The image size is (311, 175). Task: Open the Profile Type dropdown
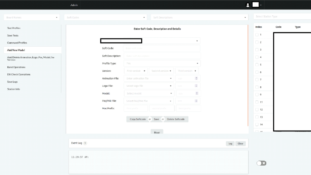(x=162, y=64)
